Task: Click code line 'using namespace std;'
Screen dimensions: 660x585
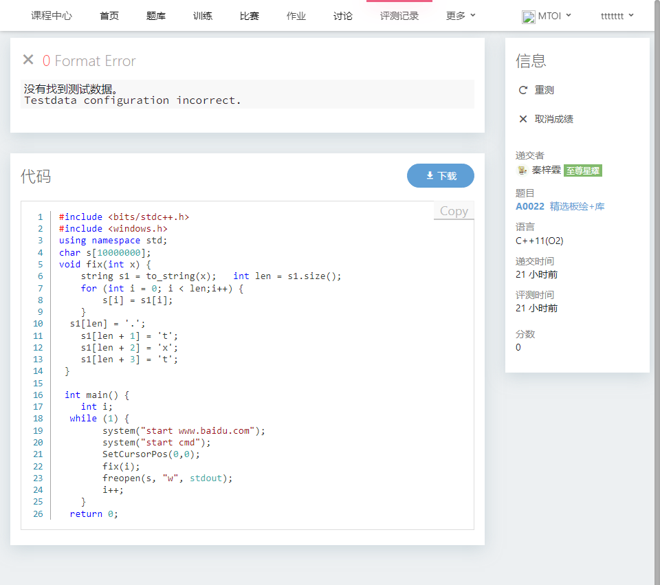Action: [113, 241]
